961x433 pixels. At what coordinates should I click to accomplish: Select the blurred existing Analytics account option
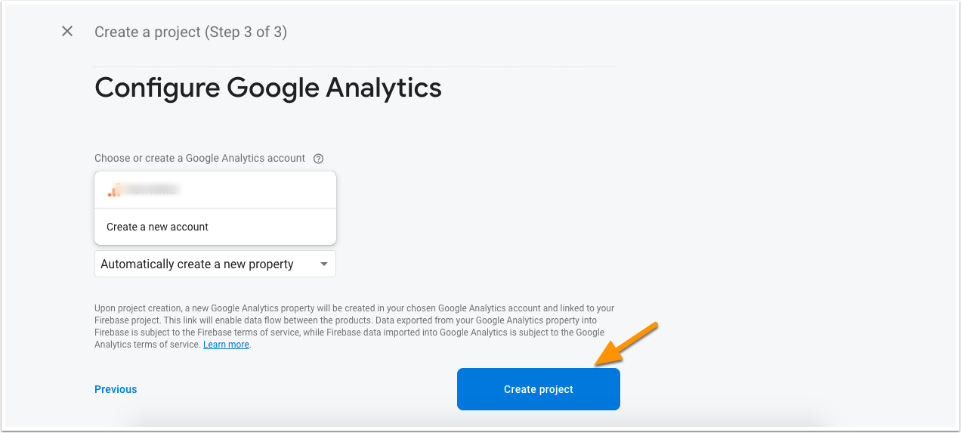215,190
